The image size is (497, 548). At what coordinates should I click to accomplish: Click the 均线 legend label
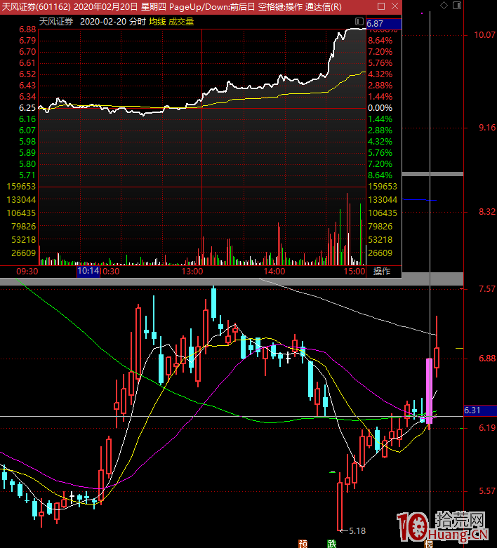tap(157, 22)
